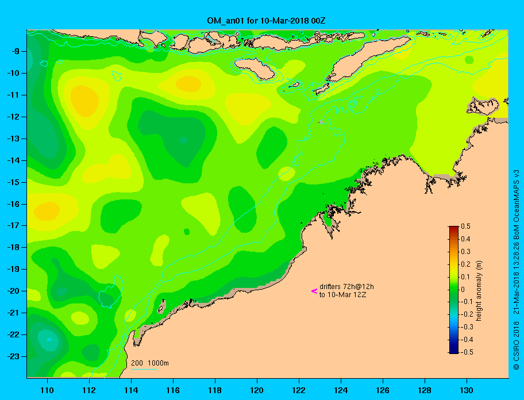Click longitude axis label 130
This screenshot has height=400, width=524.
[x=467, y=390]
